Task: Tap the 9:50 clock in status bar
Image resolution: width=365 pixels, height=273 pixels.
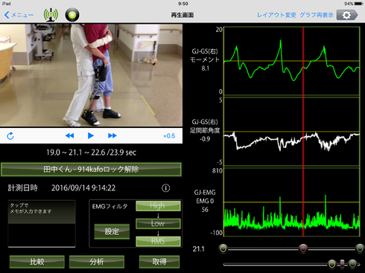Action: pos(183,4)
